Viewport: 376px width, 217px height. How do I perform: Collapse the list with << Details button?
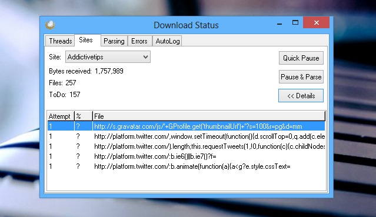pos(301,96)
